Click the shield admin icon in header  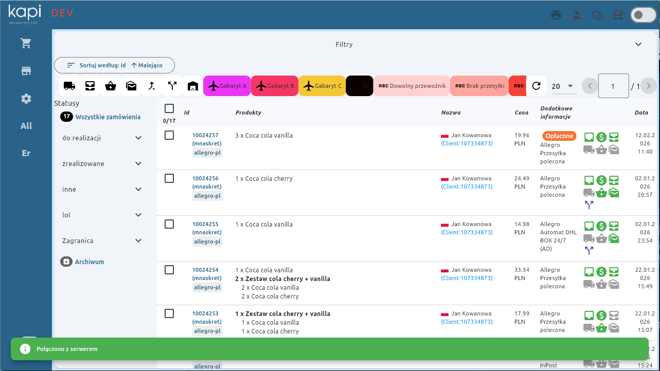point(597,15)
